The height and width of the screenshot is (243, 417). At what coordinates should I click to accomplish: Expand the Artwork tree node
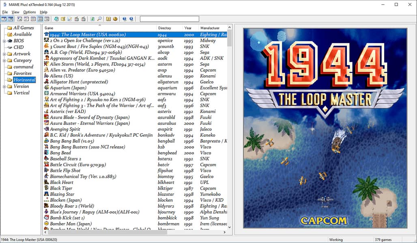point(4,54)
